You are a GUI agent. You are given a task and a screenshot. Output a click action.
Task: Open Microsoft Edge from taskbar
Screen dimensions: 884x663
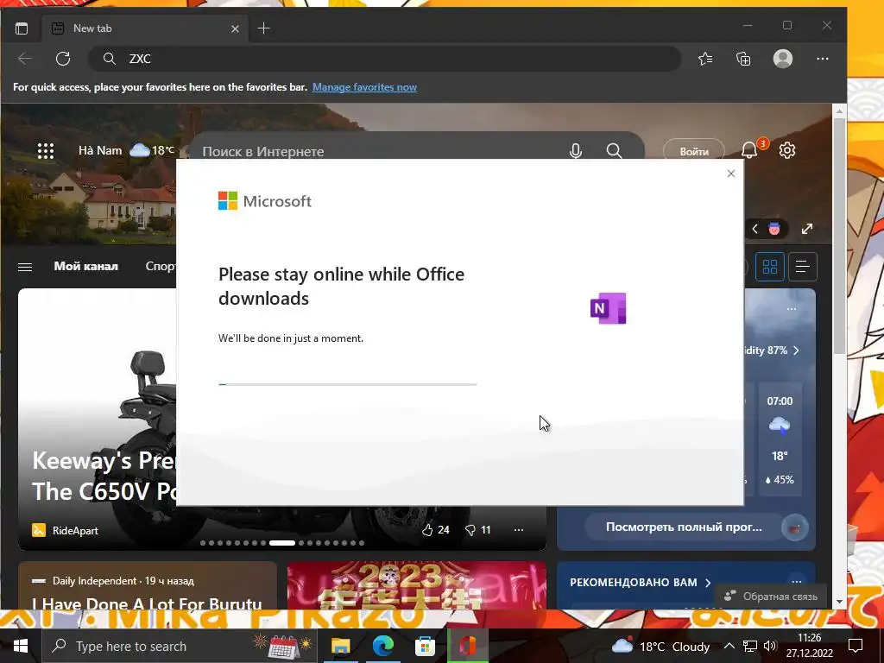tap(382, 646)
